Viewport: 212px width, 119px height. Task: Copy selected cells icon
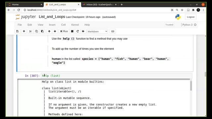click(x=36, y=31)
